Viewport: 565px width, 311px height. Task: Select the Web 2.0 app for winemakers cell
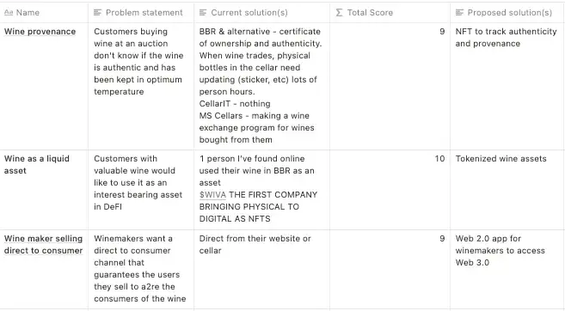click(x=507, y=269)
